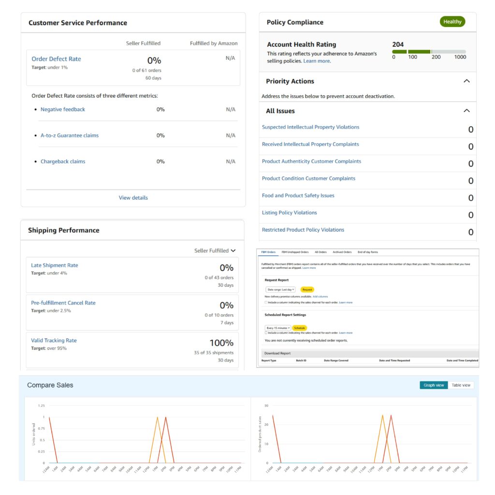Click the Account Health Rating progress bar
Screen dimensions: 495x495
pyautogui.click(x=429, y=51)
